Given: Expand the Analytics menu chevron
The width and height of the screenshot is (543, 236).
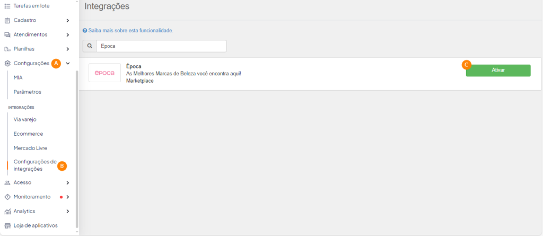Looking at the screenshot, I should (67, 212).
